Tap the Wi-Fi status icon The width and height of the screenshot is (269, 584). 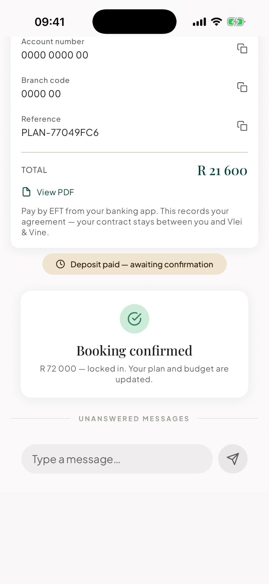[x=216, y=22]
